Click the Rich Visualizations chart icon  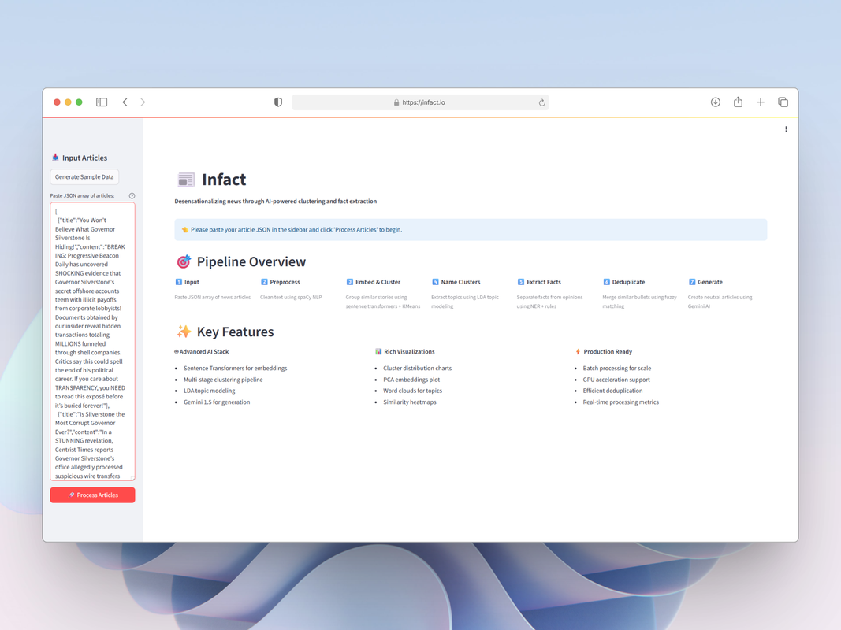(378, 351)
